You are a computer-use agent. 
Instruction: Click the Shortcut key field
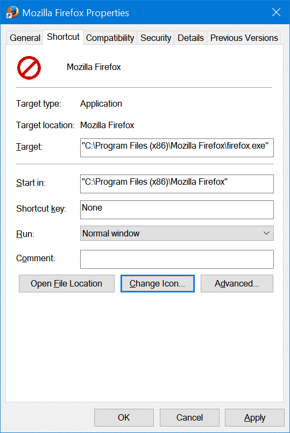177,209
